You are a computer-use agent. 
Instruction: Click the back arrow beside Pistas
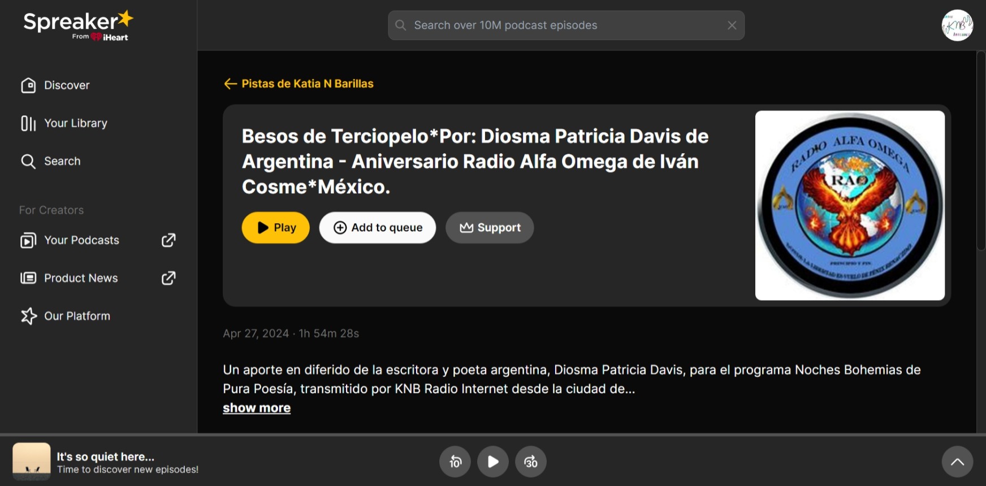coord(230,84)
